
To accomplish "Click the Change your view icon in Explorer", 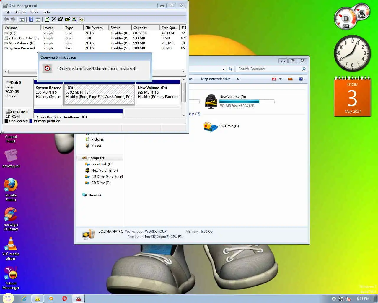I will click(x=274, y=79).
